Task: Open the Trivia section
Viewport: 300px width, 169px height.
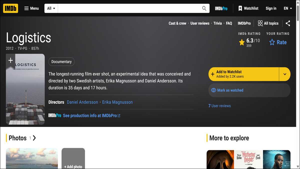Action: click(x=217, y=23)
